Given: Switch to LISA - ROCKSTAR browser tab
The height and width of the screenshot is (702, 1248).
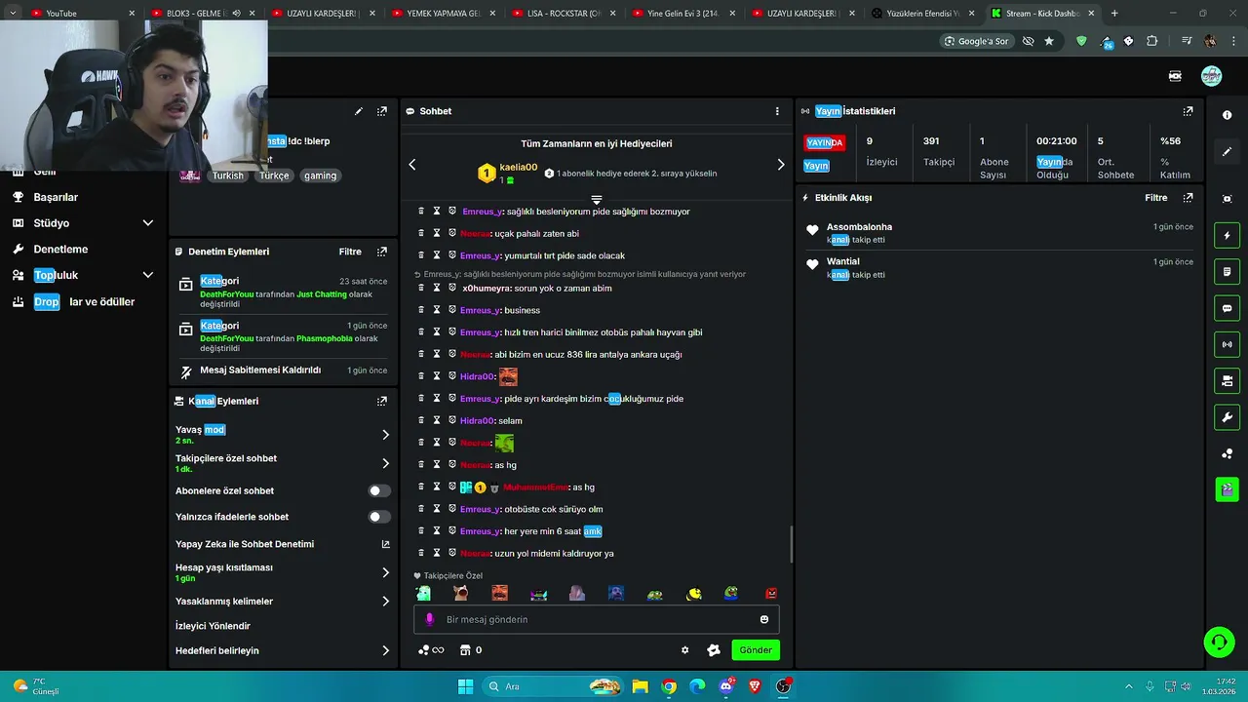Looking at the screenshot, I should coord(563,14).
